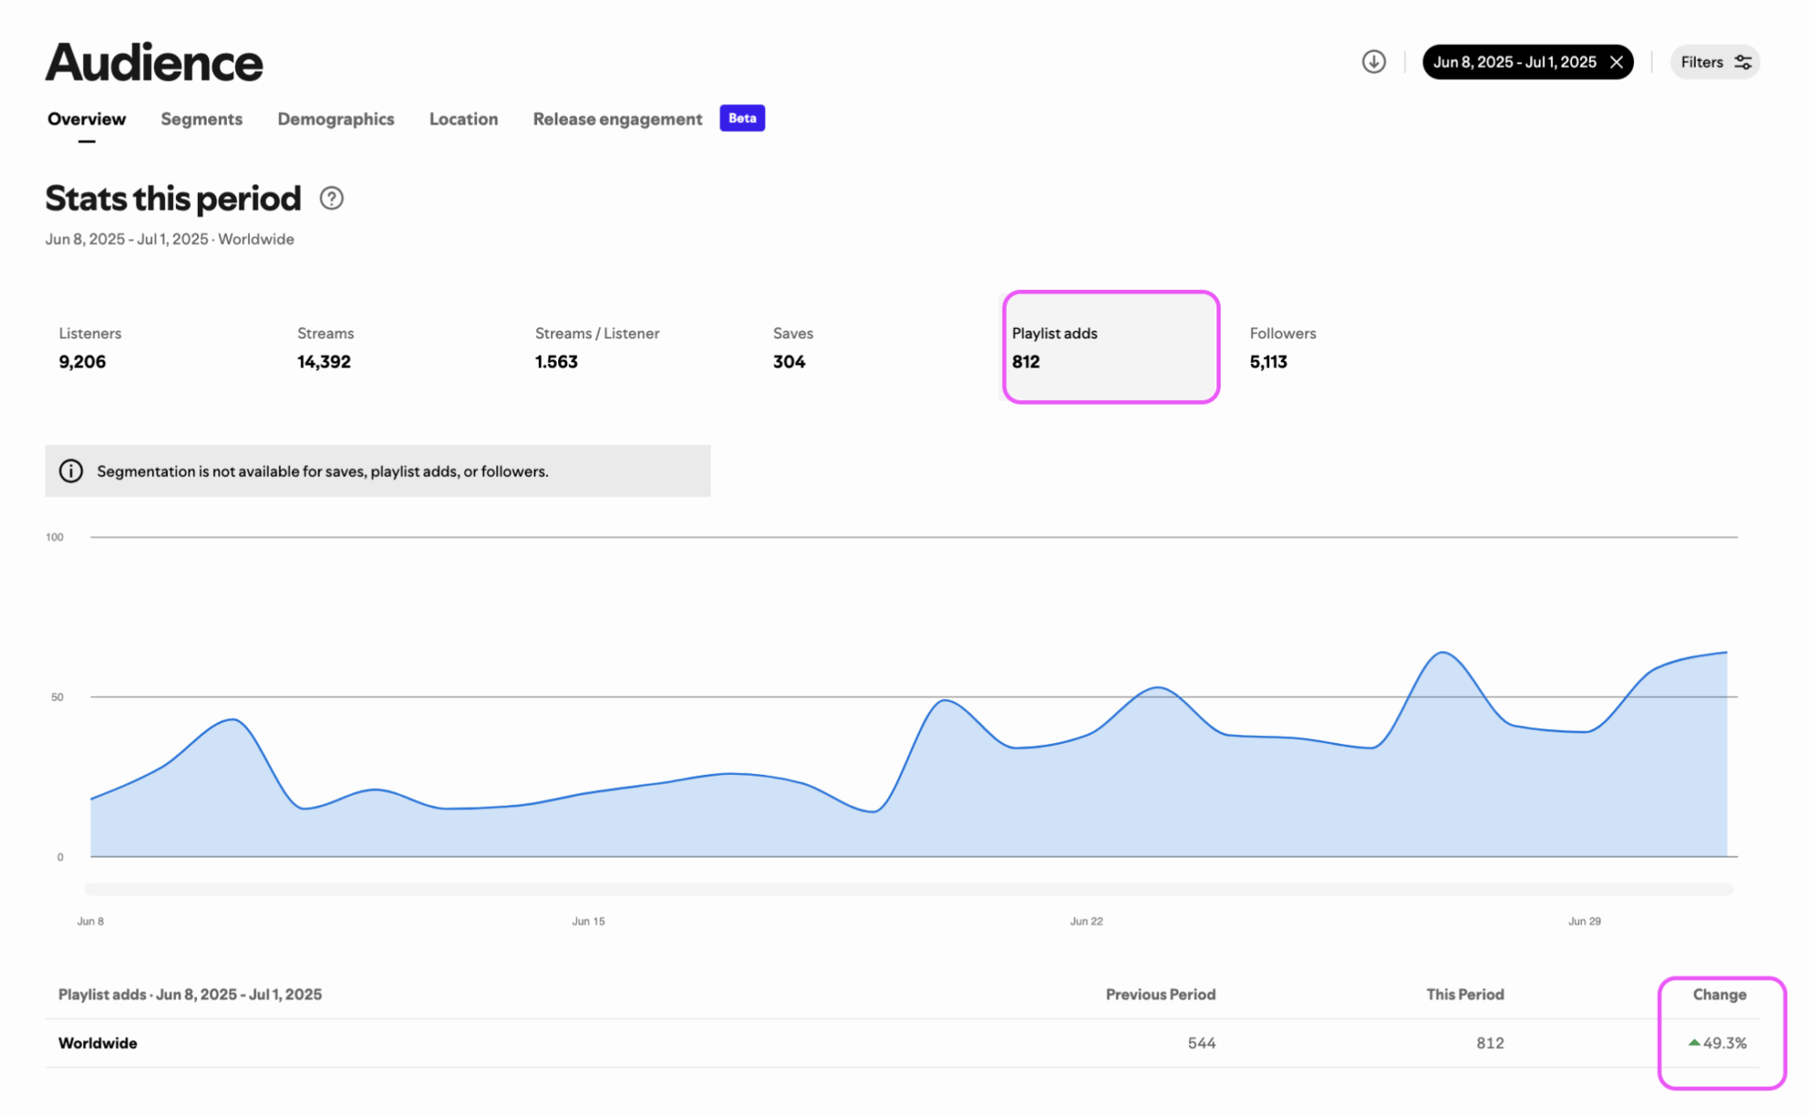Click the This Period column header
Screen dimensions: 1809x1115
coord(1465,994)
